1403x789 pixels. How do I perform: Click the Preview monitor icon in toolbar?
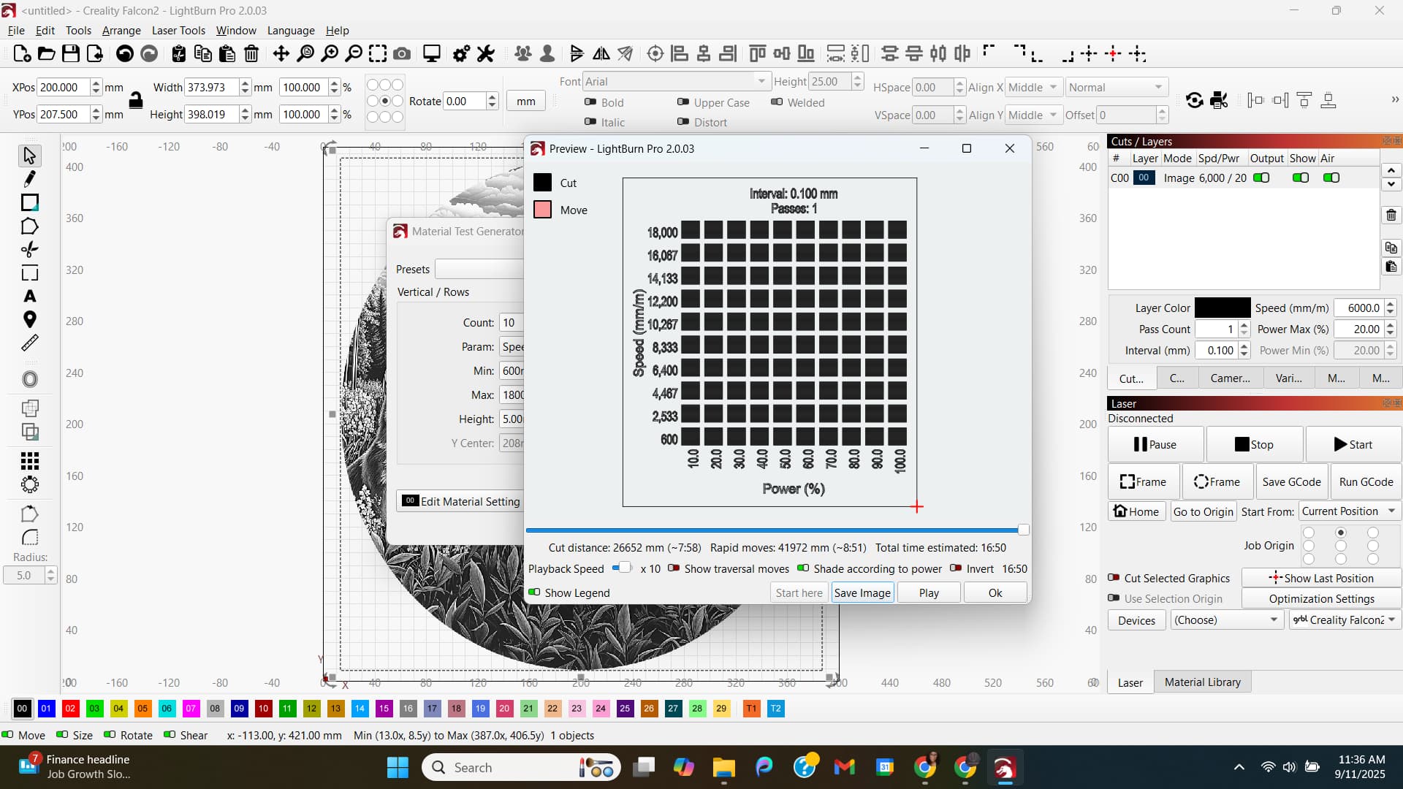click(432, 53)
